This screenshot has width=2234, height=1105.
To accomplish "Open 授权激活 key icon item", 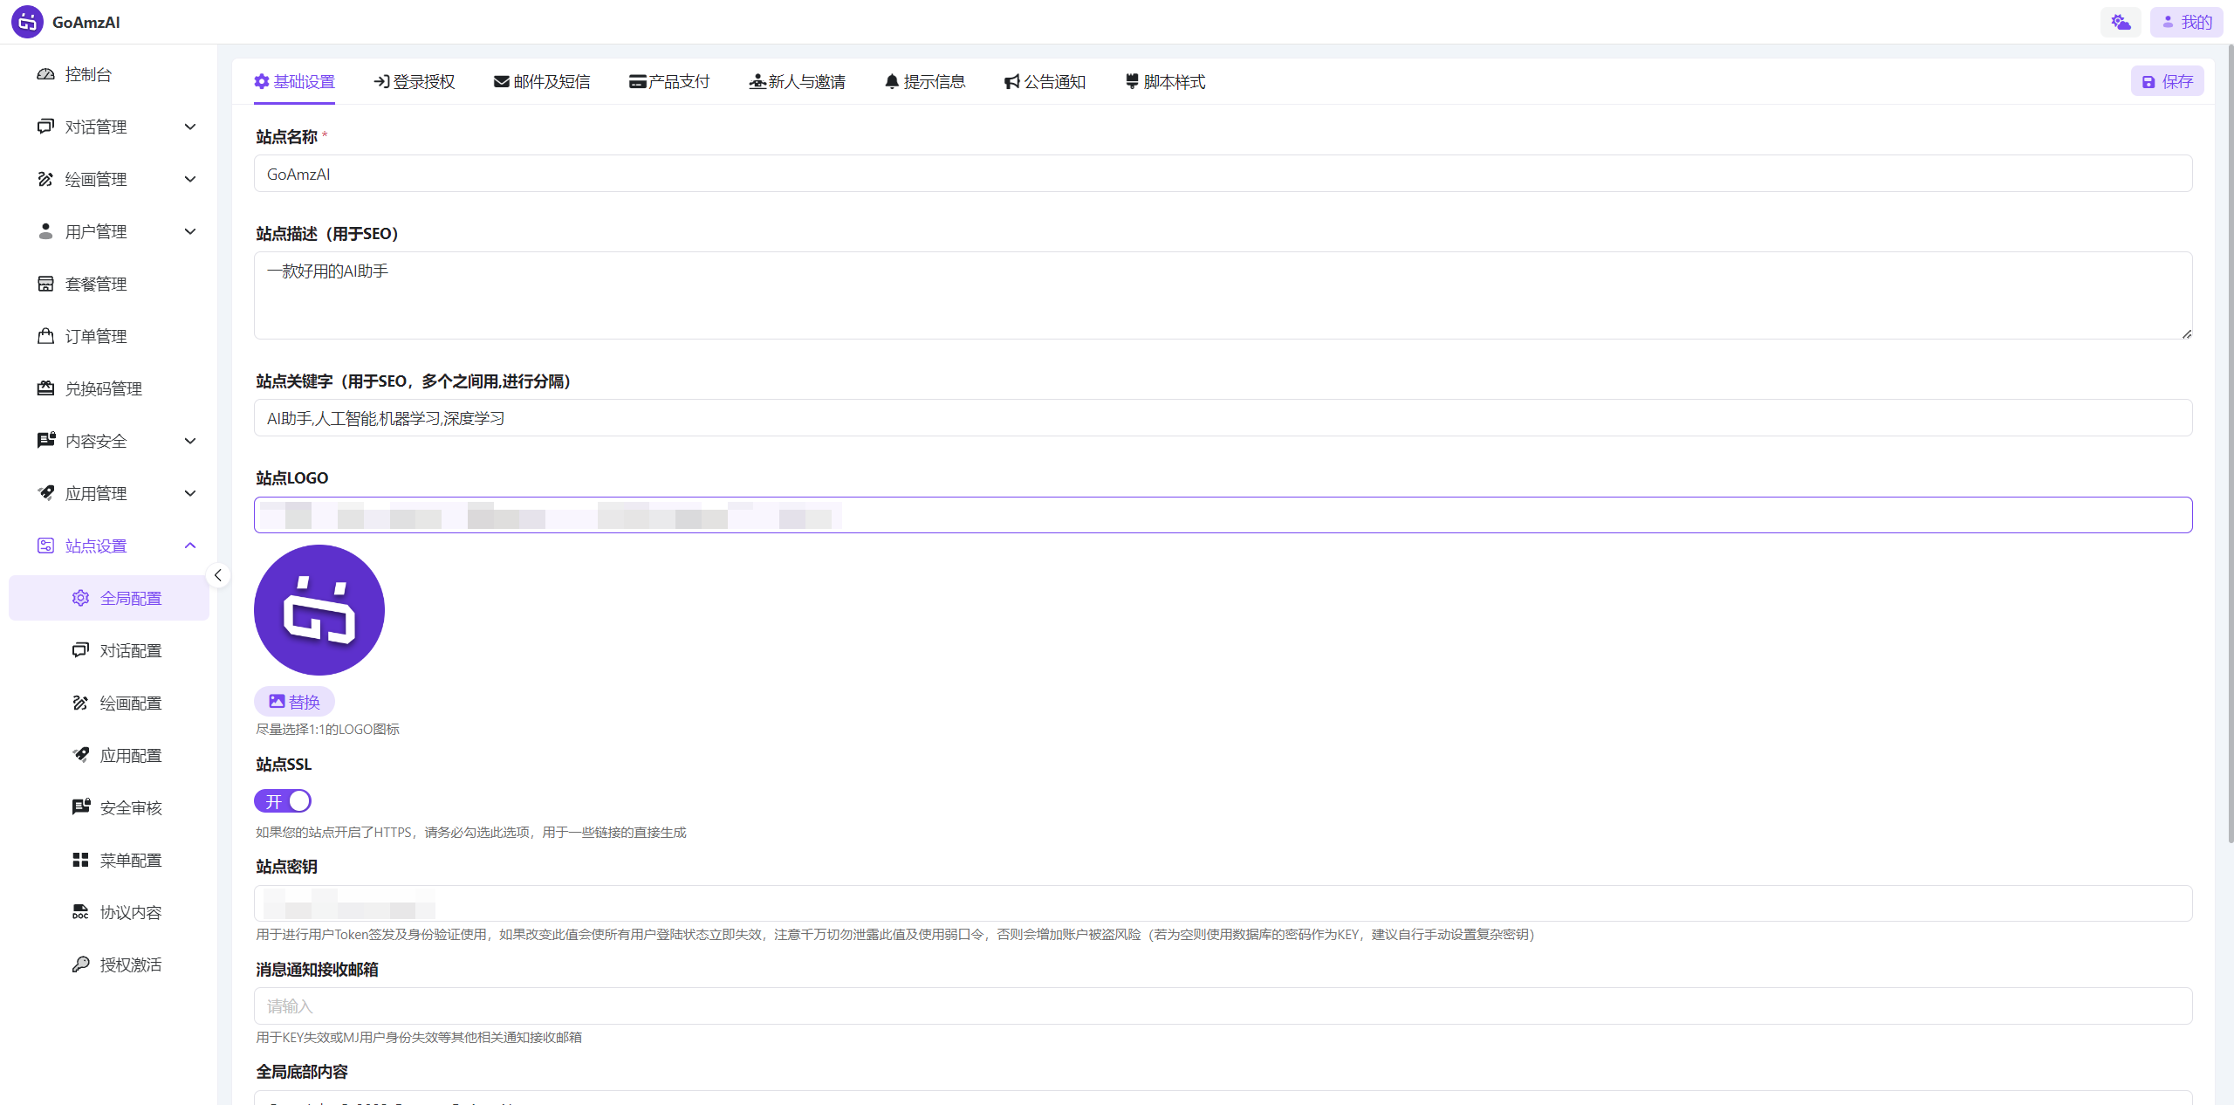I will pos(130,964).
